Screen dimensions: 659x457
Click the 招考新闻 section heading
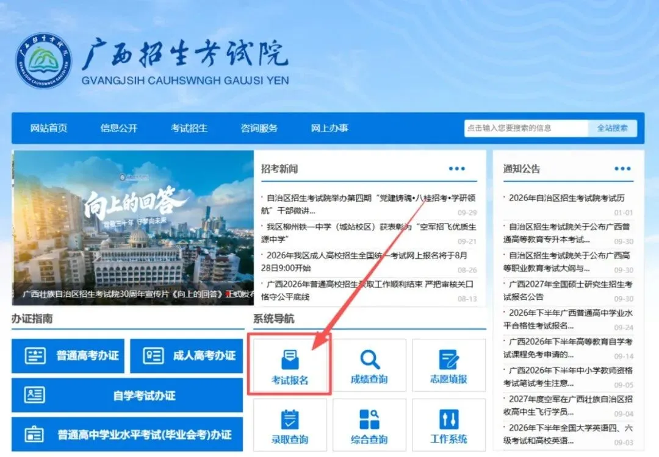click(279, 169)
